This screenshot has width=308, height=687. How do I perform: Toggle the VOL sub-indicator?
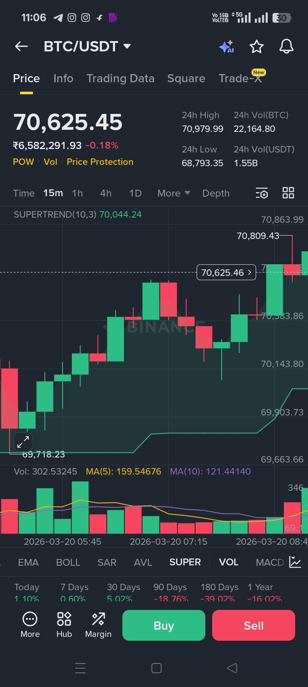click(x=228, y=562)
